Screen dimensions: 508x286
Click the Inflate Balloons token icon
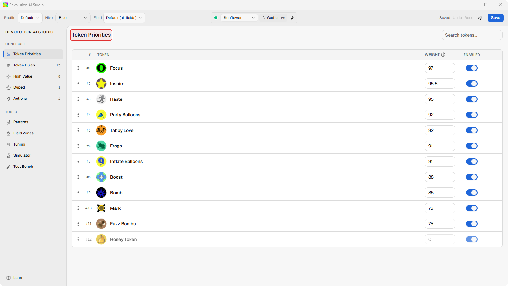coord(101,161)
